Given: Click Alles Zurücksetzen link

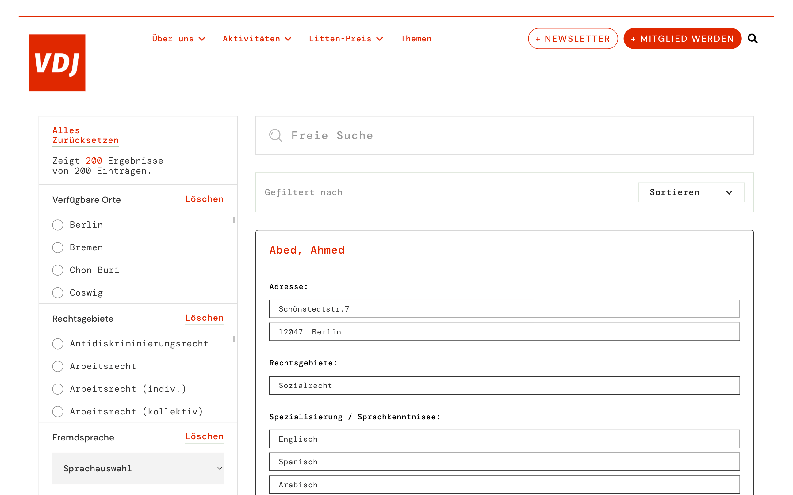Looking at the screenshot, I should tap(85, 135).
